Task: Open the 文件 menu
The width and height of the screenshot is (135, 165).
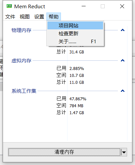Action: 10,17
